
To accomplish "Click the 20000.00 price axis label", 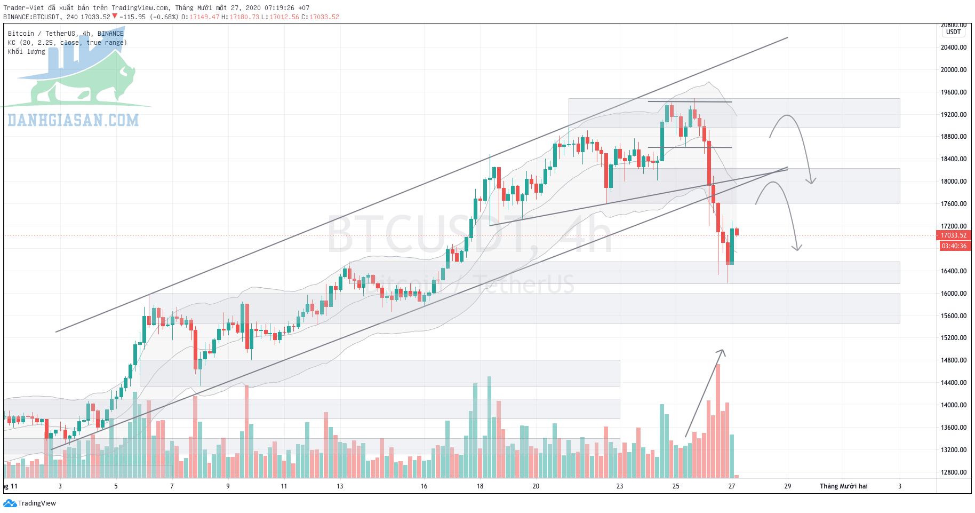I will (953, 70).
